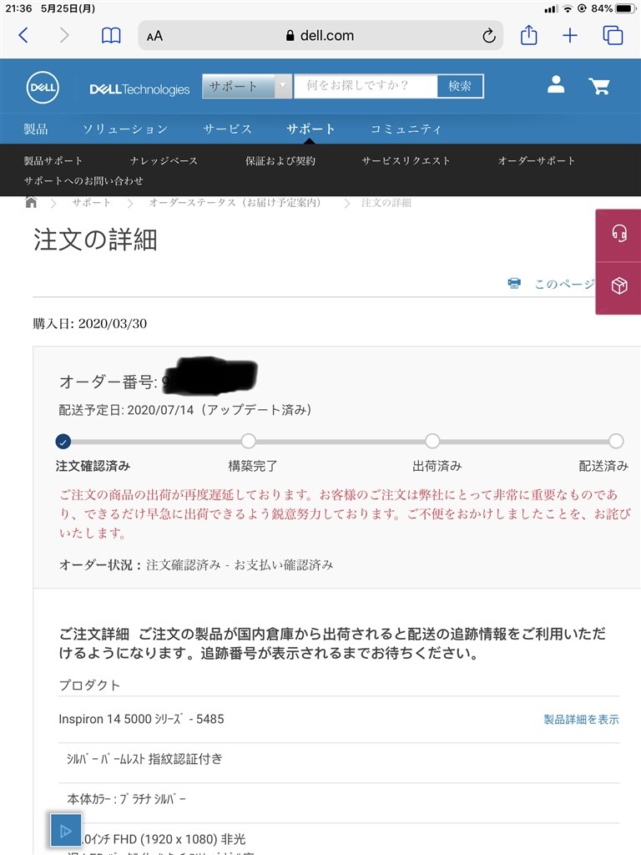
Task: Click the Dell Technologies wordmark
Action: [139, 89]
